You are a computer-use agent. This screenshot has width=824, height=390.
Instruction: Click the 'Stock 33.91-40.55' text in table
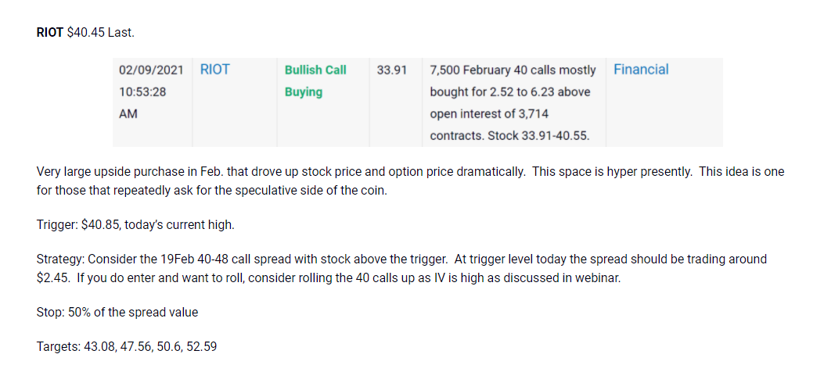pyautogui.click(x=538, y=136)
